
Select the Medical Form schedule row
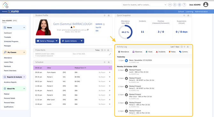point(73,68)
